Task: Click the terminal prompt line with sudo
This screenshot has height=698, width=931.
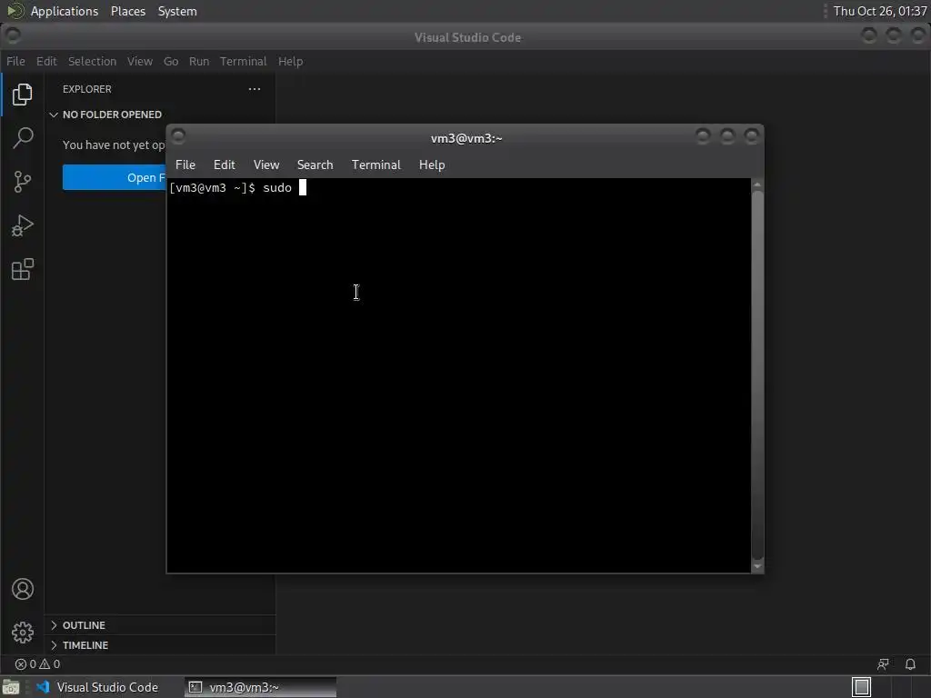Action: (x=237, y=188)
